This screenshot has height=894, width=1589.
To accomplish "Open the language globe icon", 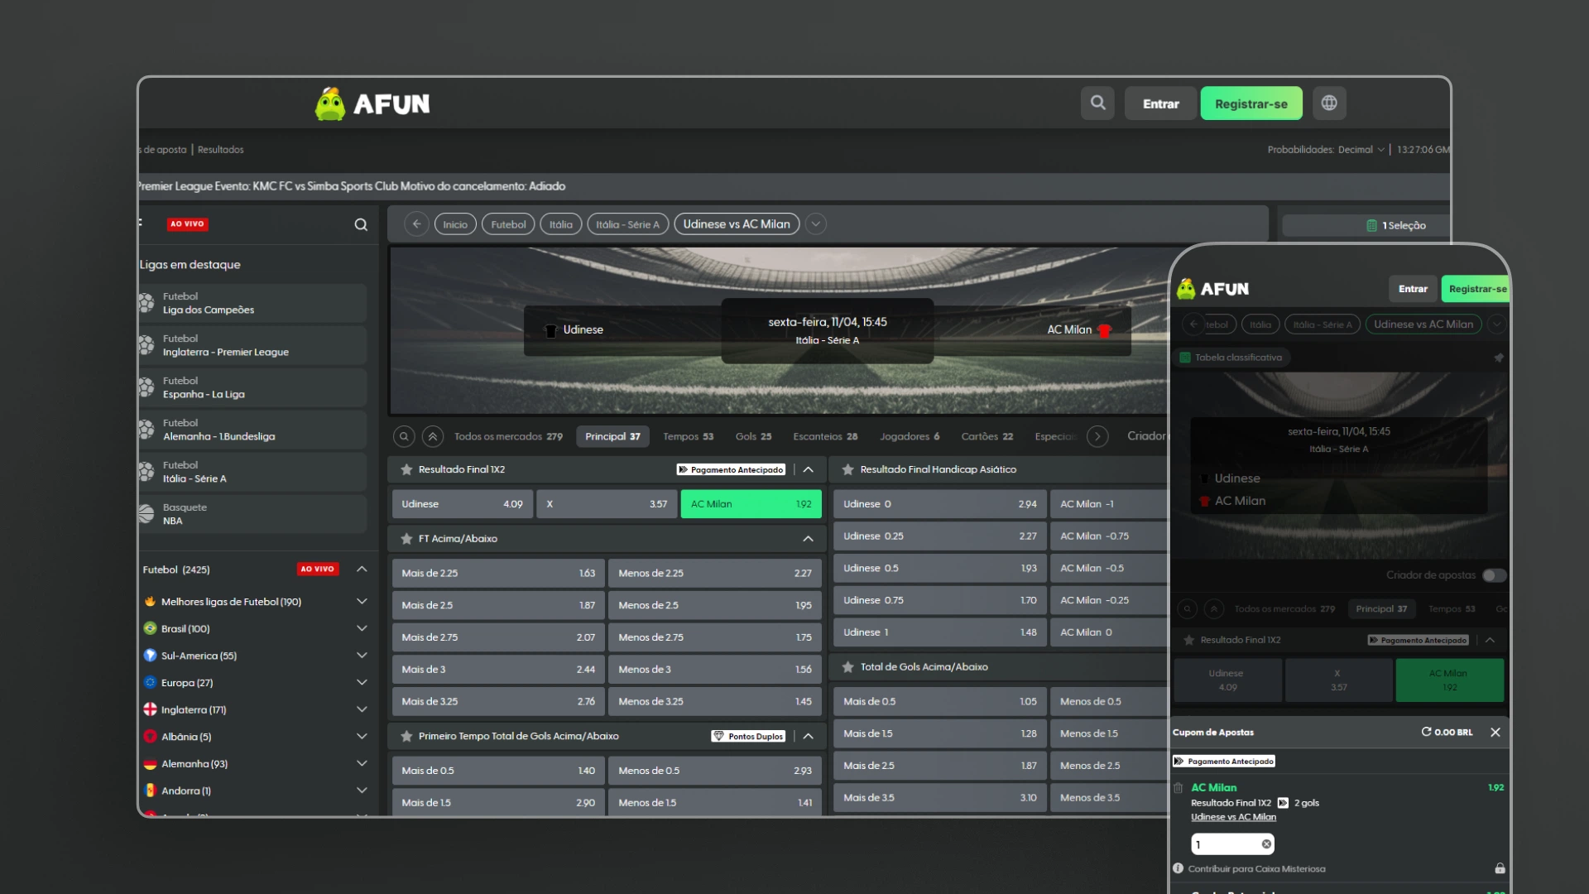I will coord(1329,103).
